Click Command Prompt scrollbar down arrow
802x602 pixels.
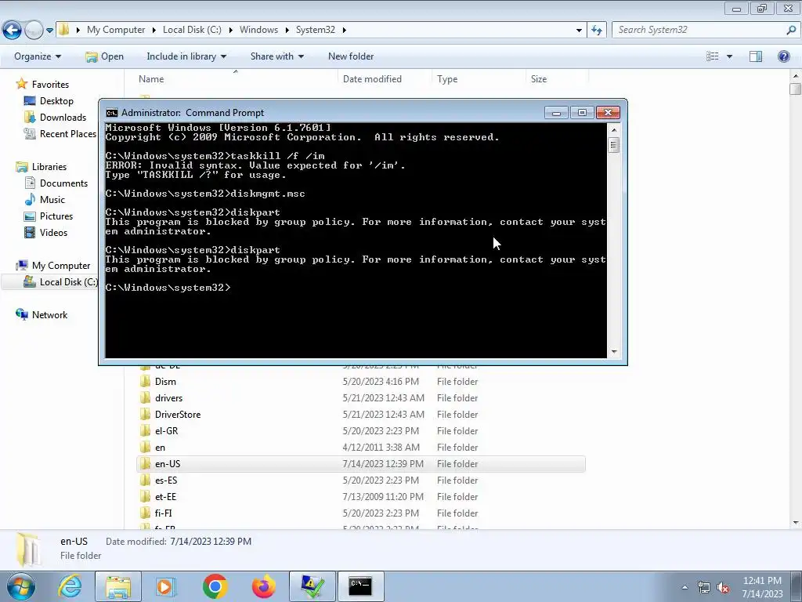click(614, 352)
